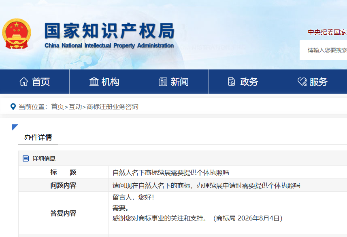Go to 首页 in the breadcrumb
This screenshot has height=237, width=347.
[x=57, y=107]
